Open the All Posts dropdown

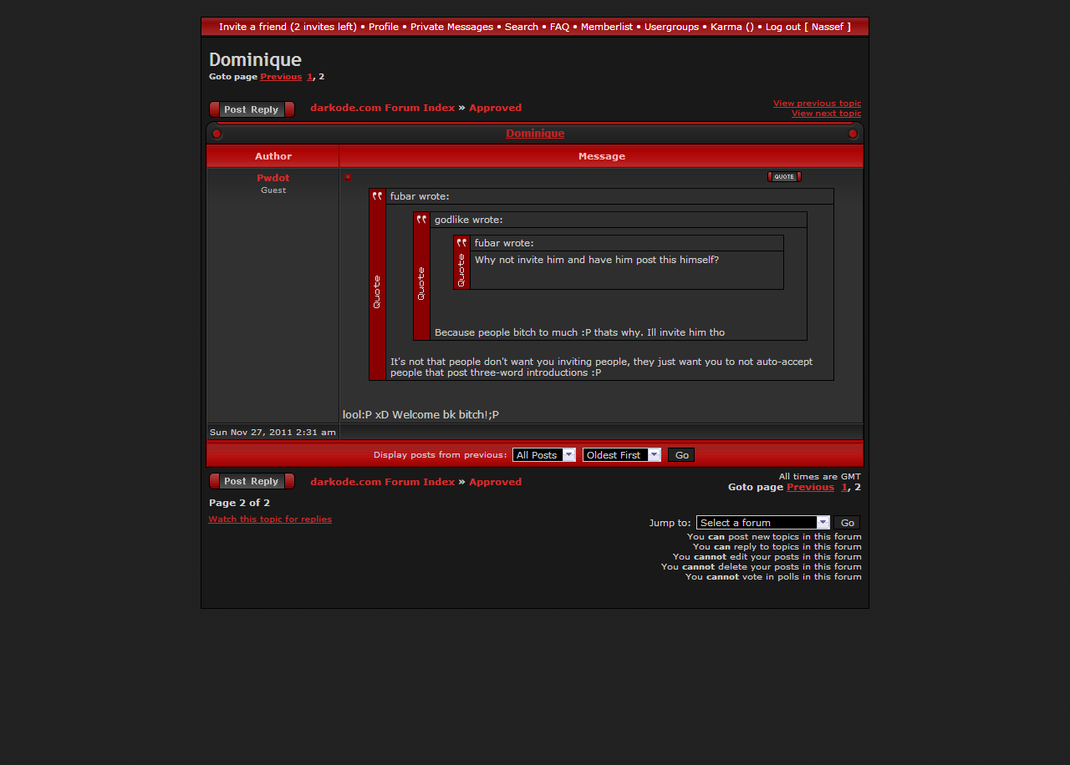pos(543,455)
